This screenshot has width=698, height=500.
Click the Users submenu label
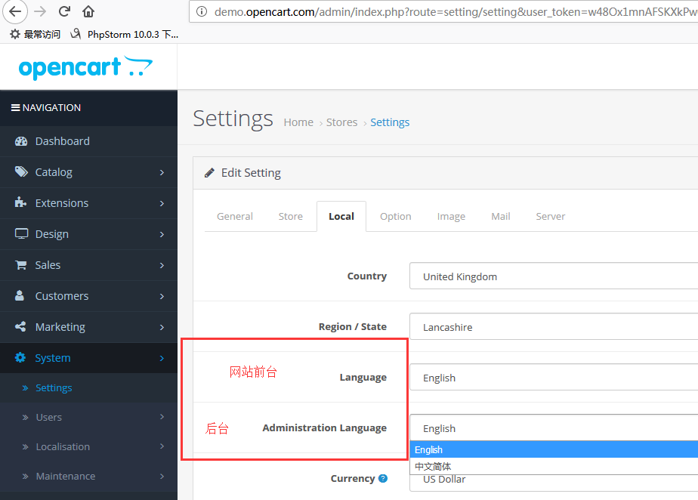coord(49,417)
